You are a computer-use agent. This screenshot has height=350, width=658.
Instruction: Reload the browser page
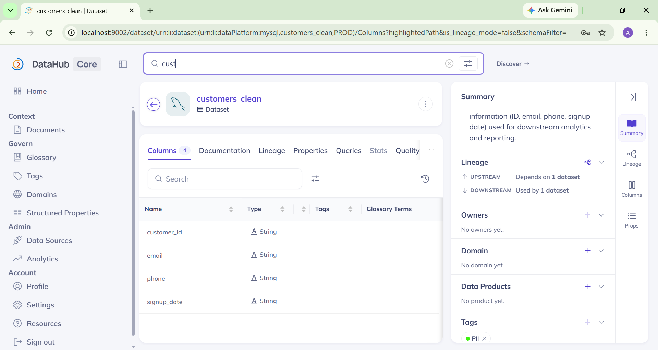point(49,33)
